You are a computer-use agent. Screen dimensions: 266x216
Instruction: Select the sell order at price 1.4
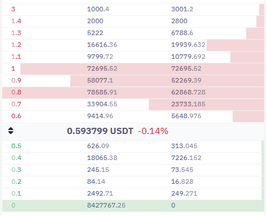pos(133,21)
